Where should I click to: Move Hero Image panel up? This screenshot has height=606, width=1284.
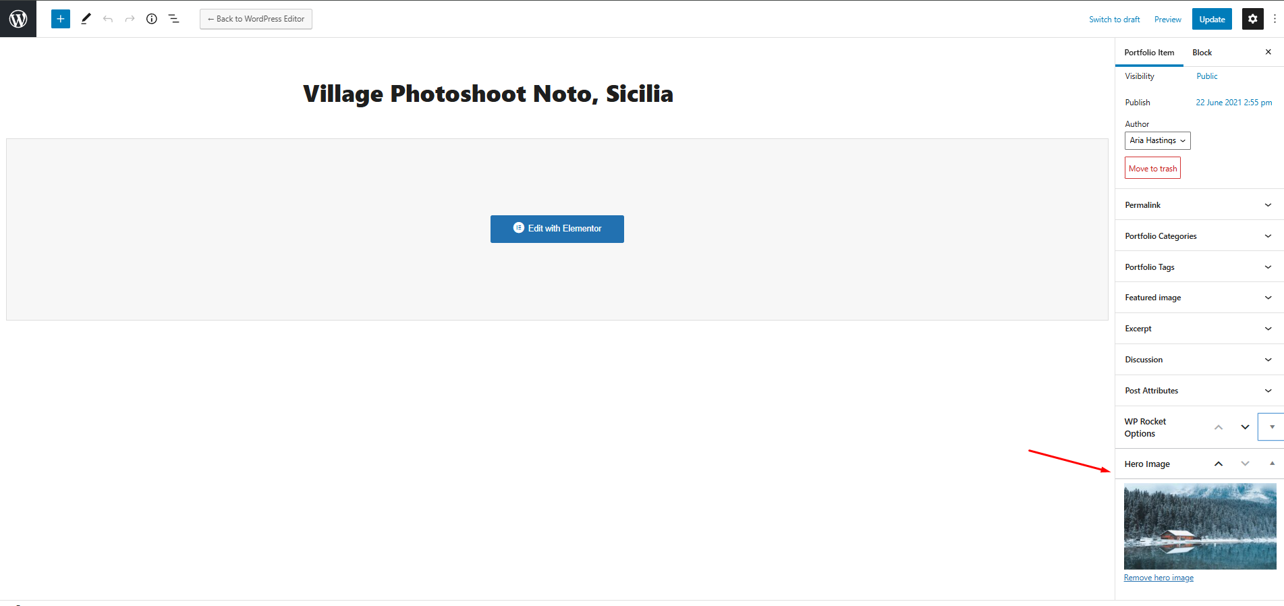tap(1219, 464)
